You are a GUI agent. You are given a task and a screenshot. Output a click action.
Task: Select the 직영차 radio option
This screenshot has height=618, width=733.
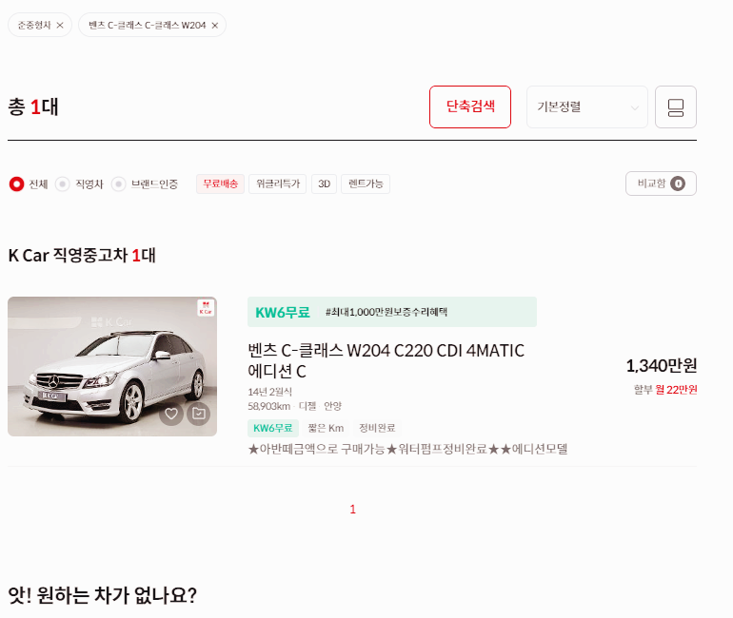pyautogui.click(x=62, y=183)
